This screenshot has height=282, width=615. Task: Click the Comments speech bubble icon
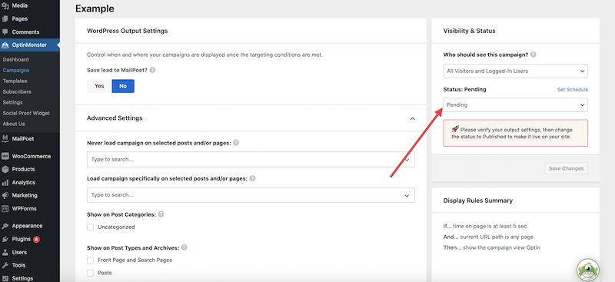point(5,32)
